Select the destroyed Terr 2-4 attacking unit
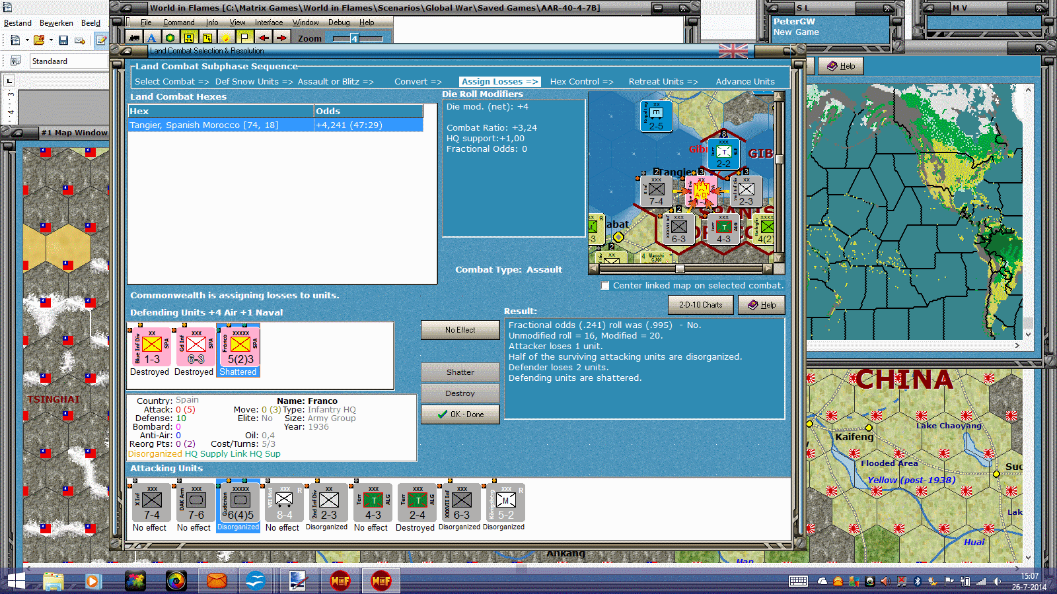Image resolution: width=1057 pixels, height=594 pixels. point(416,506)
